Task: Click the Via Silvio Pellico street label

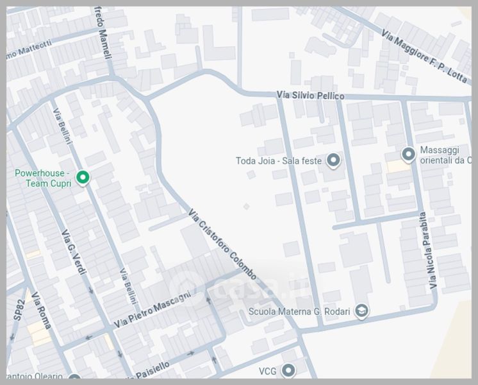Action: point(310,96)
